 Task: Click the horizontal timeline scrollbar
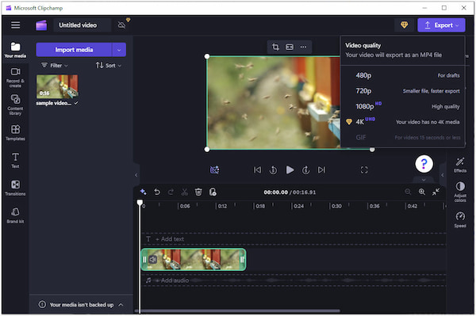237,310
